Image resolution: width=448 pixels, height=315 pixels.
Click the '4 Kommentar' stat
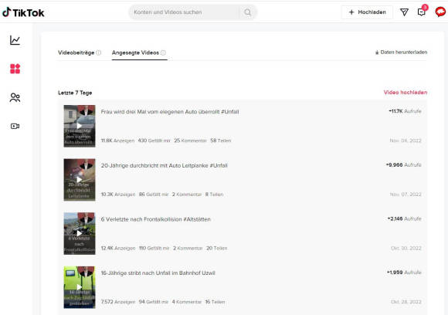187,302
